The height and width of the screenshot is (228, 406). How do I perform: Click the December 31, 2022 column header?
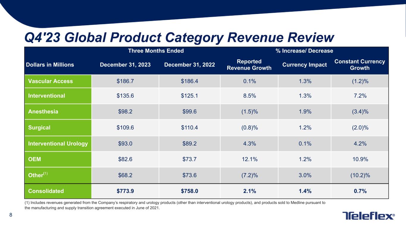coord(189,65)
